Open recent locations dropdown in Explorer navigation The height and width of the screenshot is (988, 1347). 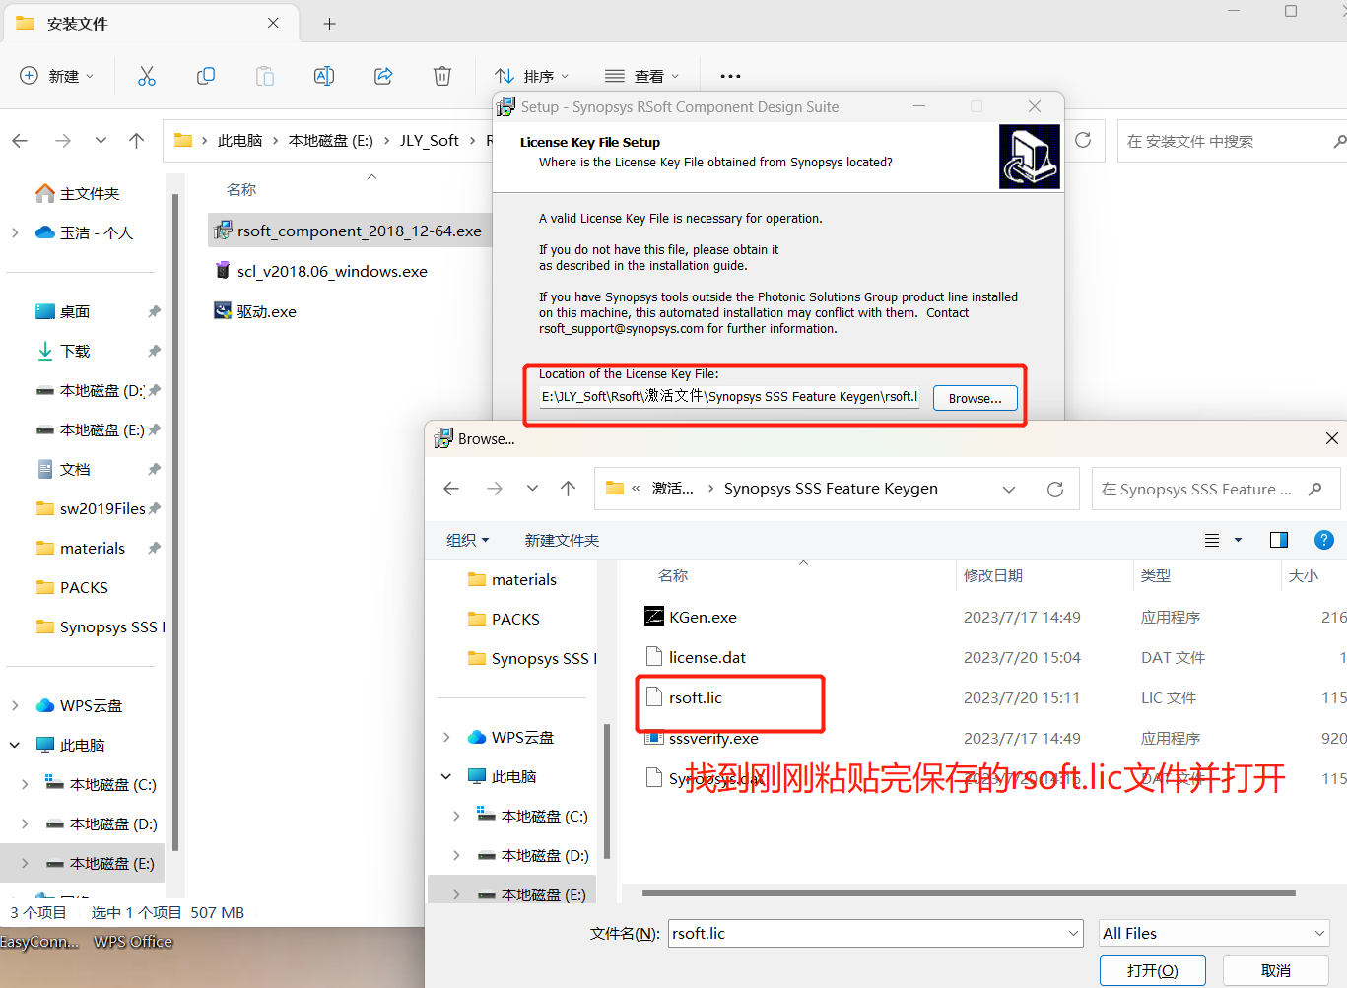[x=101, y=141]
